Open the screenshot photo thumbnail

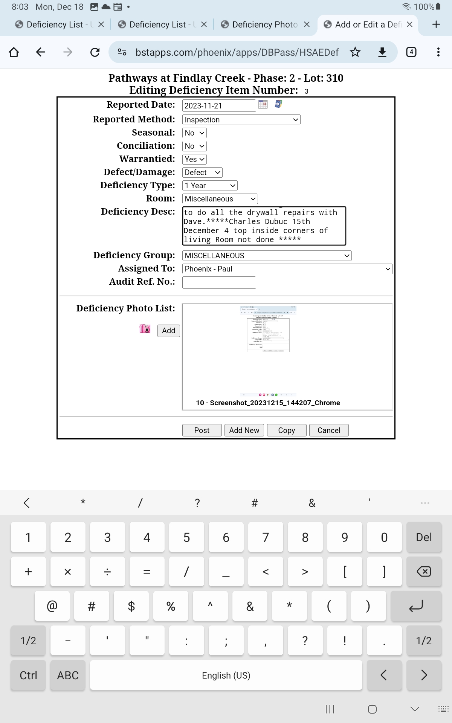[x=268, y=352]
